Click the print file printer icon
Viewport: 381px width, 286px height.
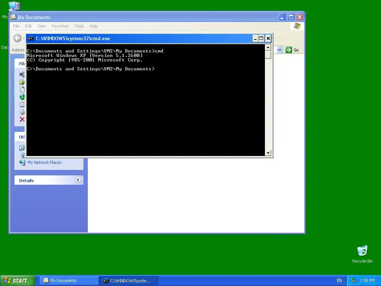tap(22, 112)
